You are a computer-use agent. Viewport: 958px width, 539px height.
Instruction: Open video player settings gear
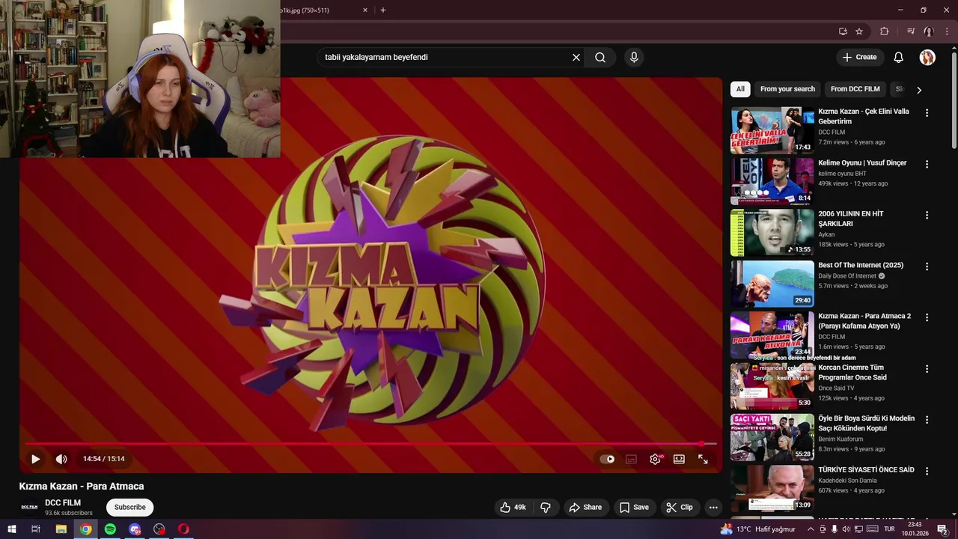pyautogui.click(x=655, y=459)
